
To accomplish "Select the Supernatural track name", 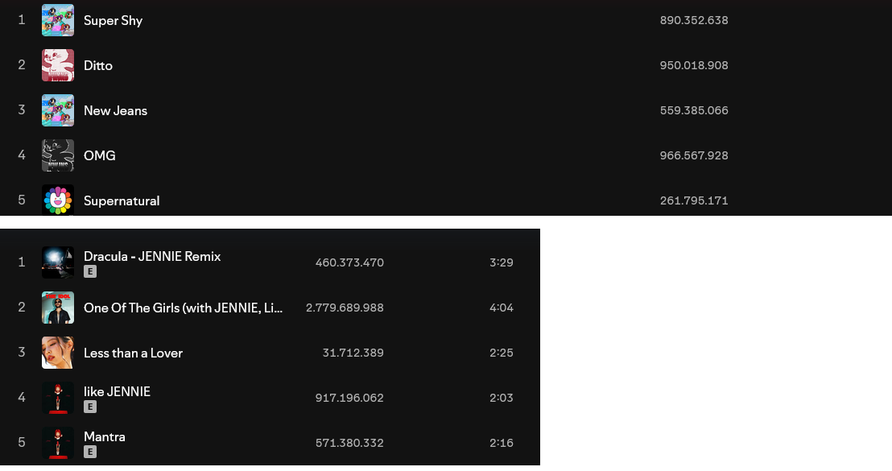I will point(122,200).
